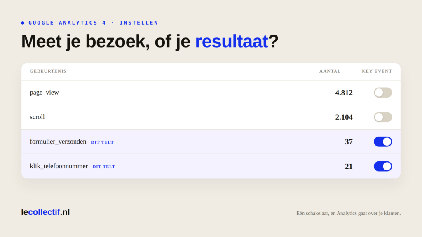
Task: Click the 2.104 count for scroll
Action: click(x=344, y=117)
